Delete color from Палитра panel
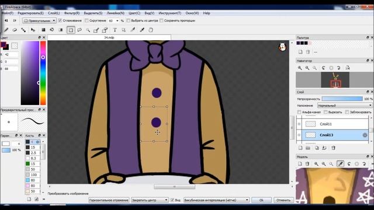This screenshot has height=210, width=374. (x=308, y=52)
